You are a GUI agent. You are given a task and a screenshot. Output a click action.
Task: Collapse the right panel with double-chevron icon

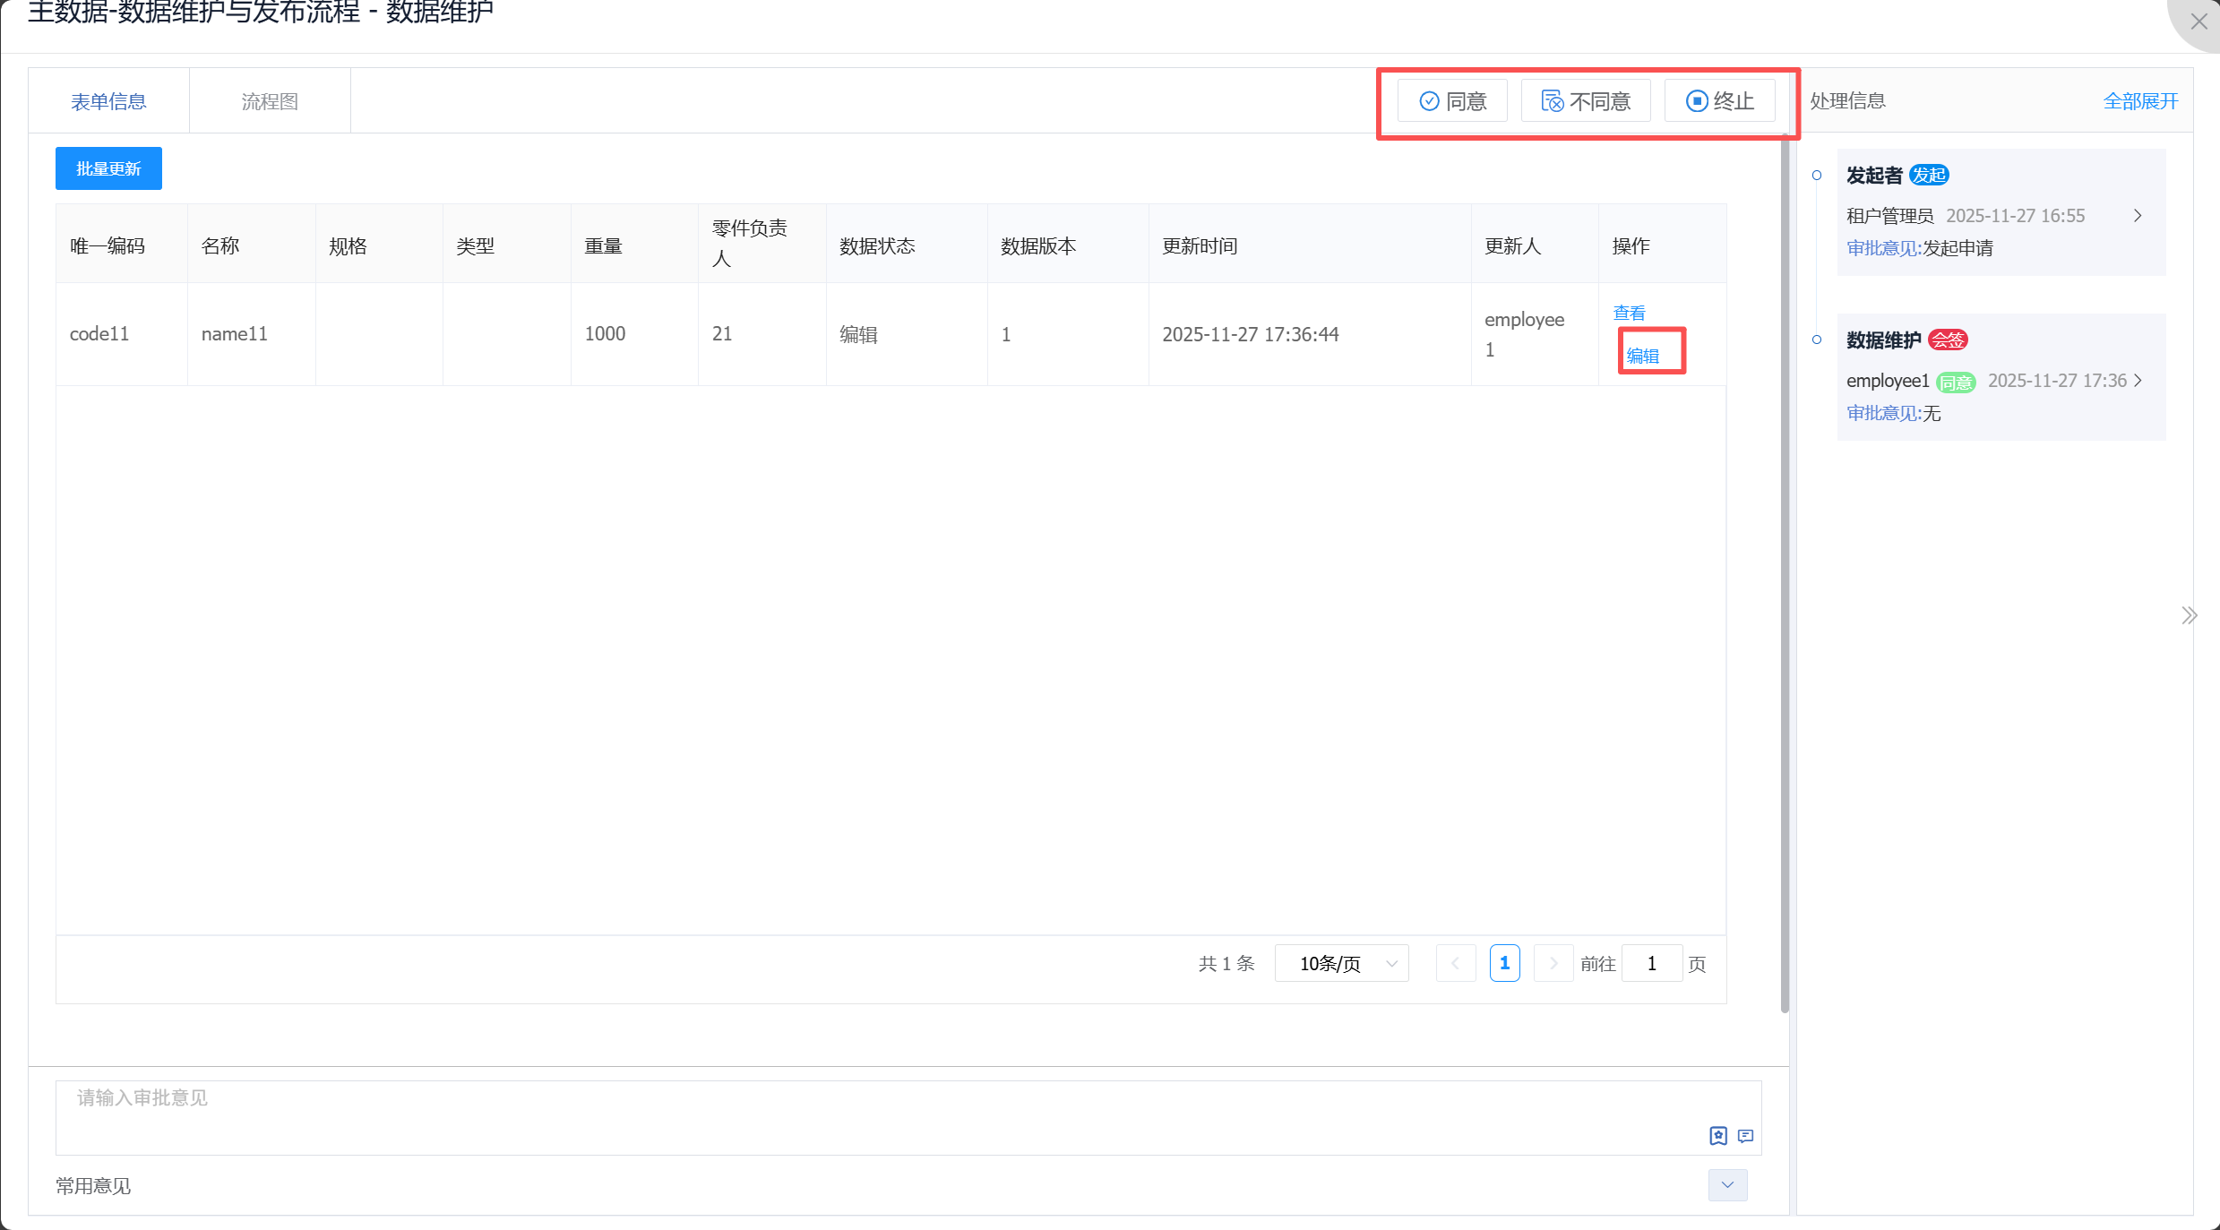2189,615
